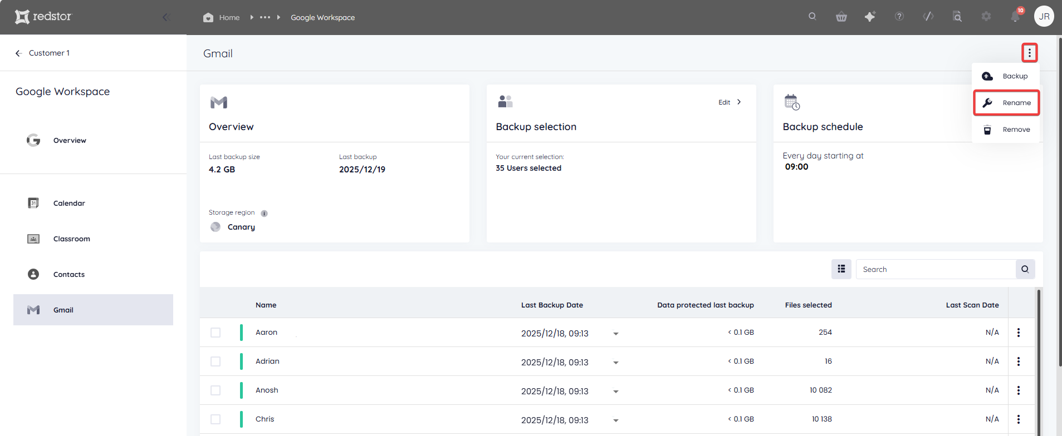Click the Home icon in the breadcrumb
The width and height of the screenshot is (1062, 436).
point(208,17)
